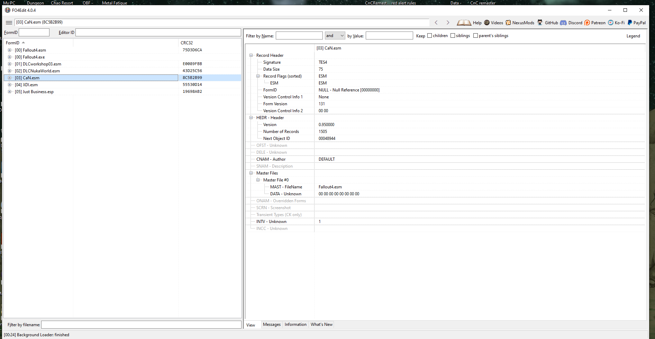This screenshot has width=655, height=339.
Task: Open the PayPal icon
Action: (630, 23)
